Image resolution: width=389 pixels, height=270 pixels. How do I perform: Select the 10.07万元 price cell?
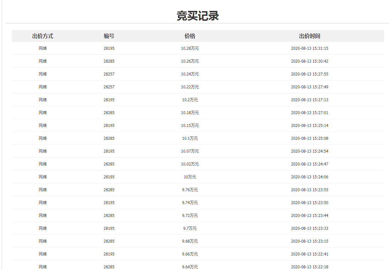[190, 151]
